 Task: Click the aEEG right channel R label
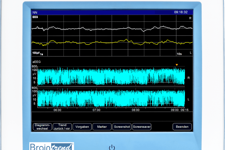click(188, 78)
